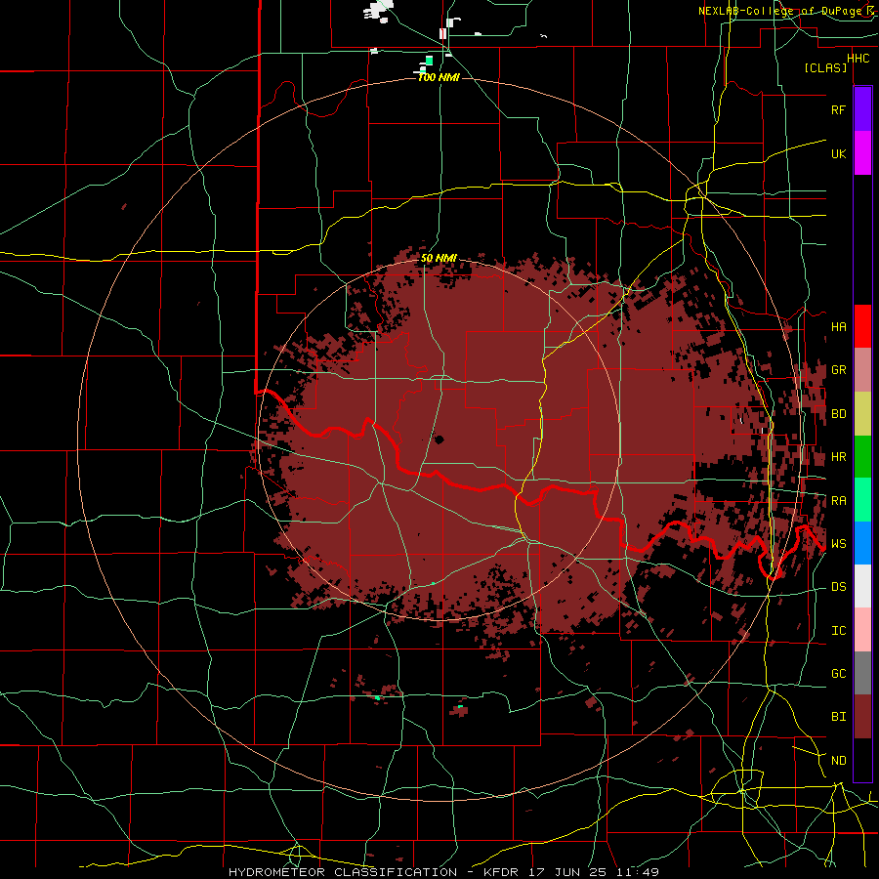Click the 'DS' legend label
879x879 pixels.
pos(838,587)
